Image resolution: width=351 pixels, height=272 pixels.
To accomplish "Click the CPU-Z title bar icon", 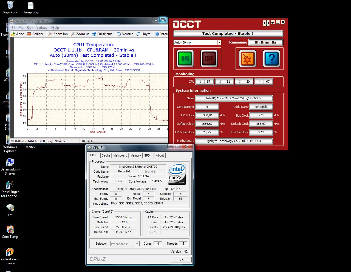I will click(x=89, y=147).
